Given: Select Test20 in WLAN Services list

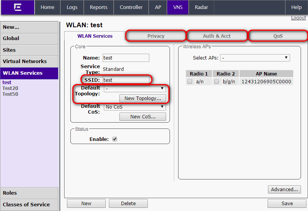Looking at the screenshot, I should tap(10, 88).
